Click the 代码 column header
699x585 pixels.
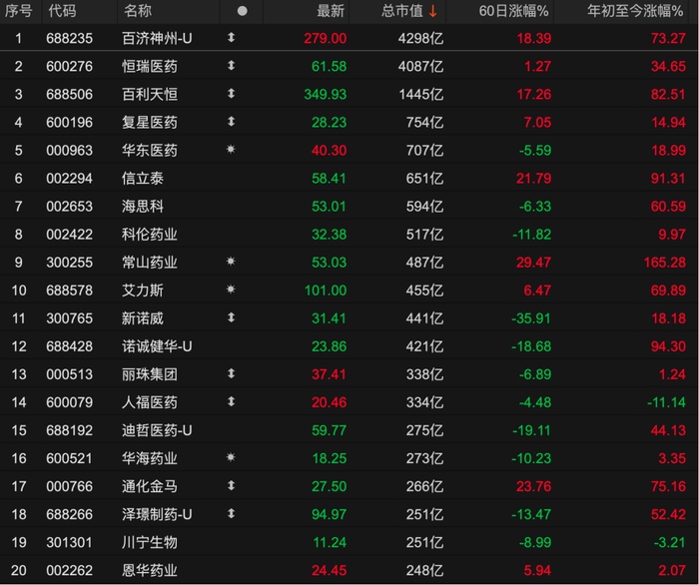[x=62, y=11]
